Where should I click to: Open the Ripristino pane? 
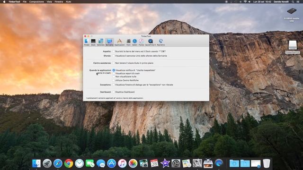[161, 42]
